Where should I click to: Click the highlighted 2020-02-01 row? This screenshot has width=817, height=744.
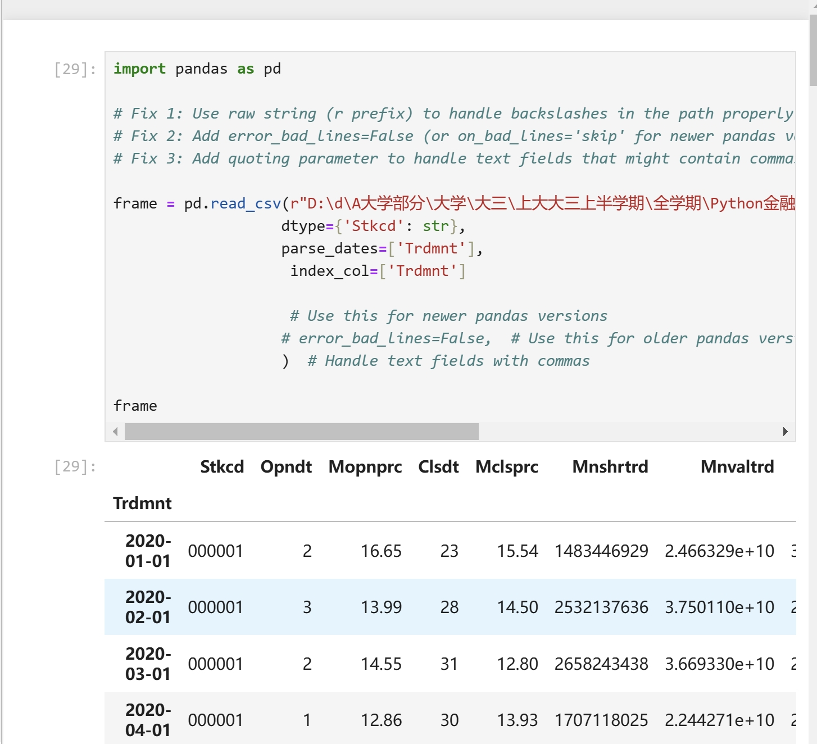coord(450,607)
